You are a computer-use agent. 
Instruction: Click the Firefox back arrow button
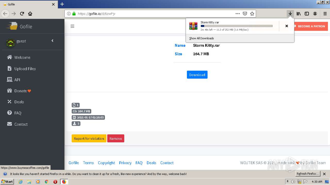click(x=5, y=14)
